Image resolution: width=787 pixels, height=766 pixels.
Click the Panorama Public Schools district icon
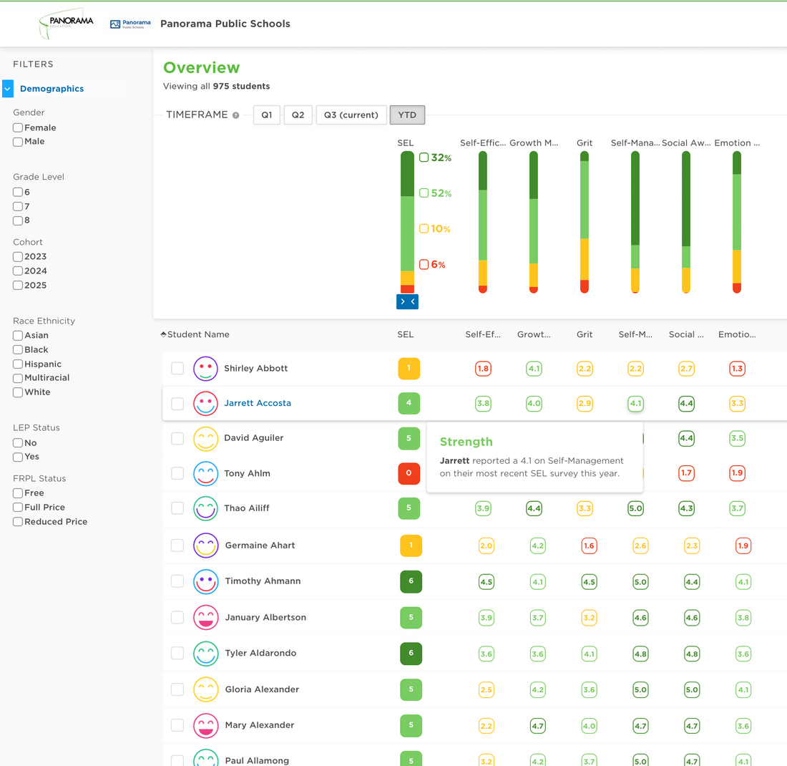[130, 24]
